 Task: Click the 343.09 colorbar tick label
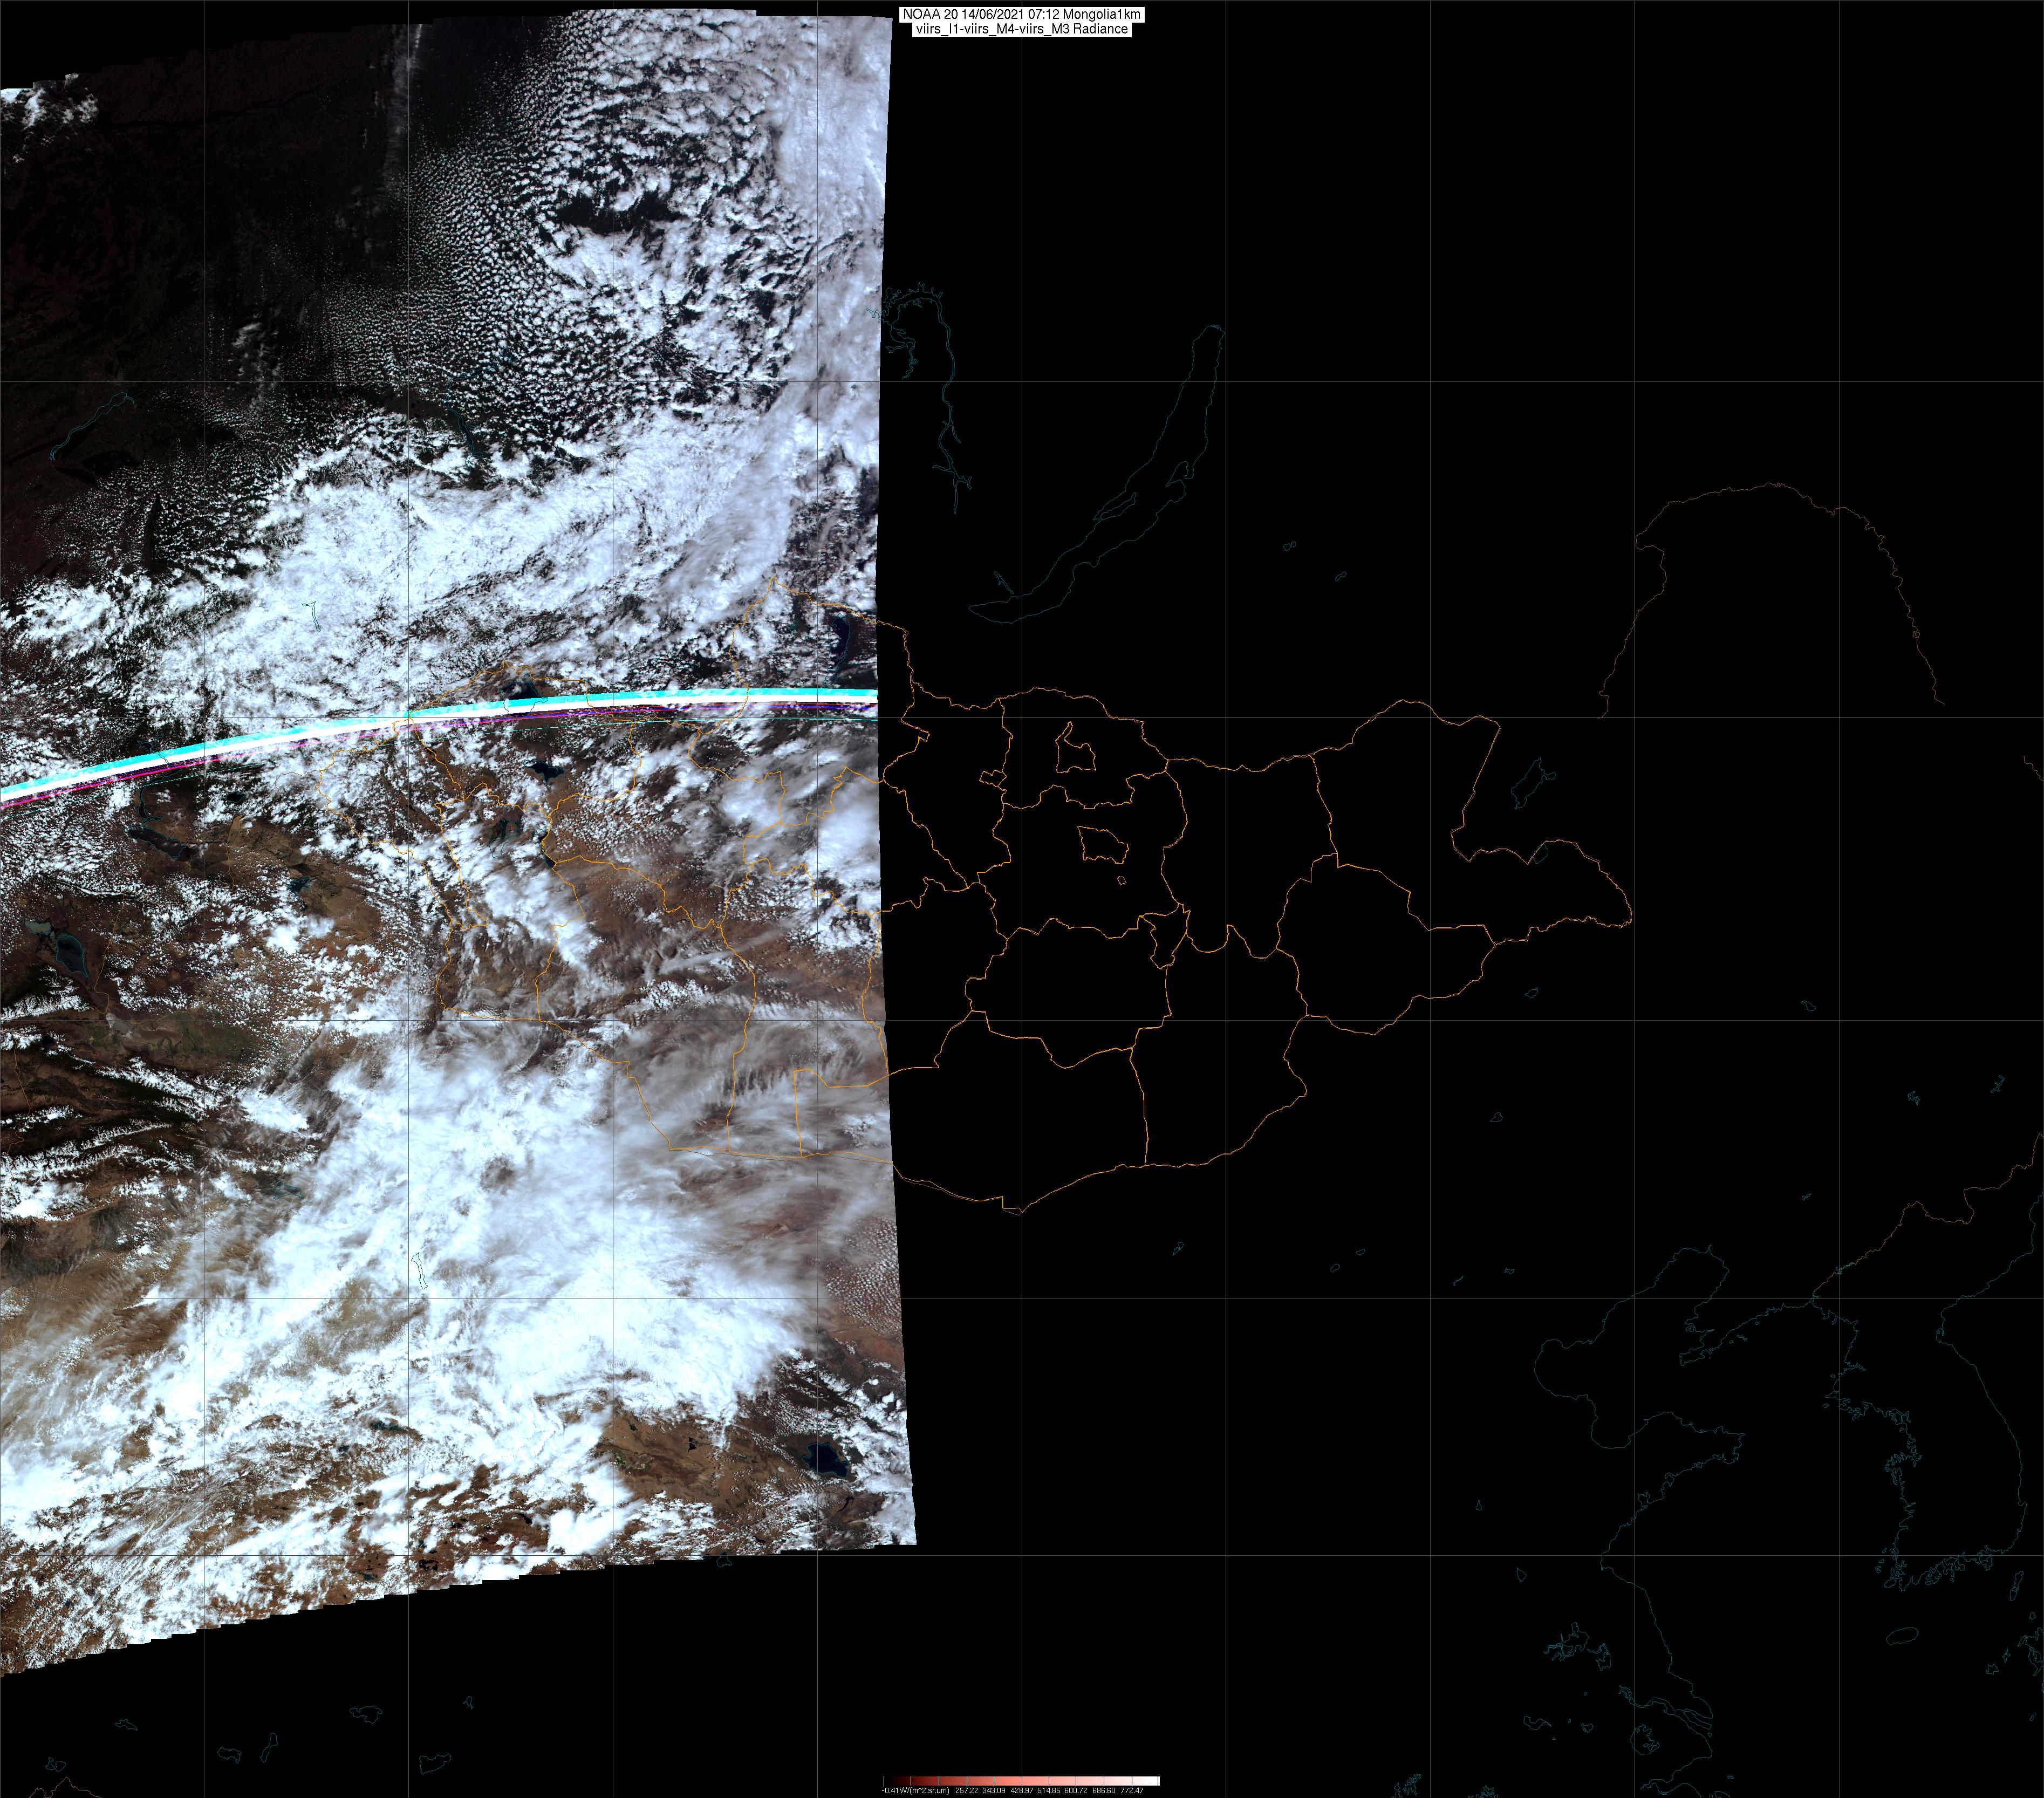(994, 1791)
